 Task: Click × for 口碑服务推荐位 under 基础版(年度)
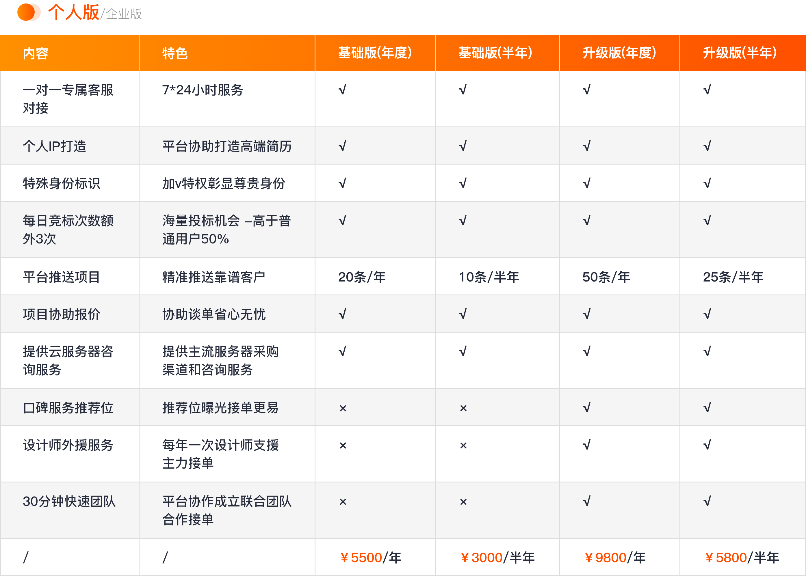[x=343, y=408]
